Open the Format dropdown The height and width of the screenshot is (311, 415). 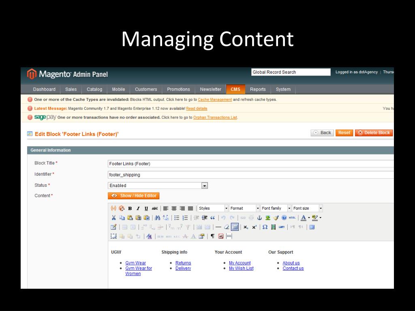244,209
